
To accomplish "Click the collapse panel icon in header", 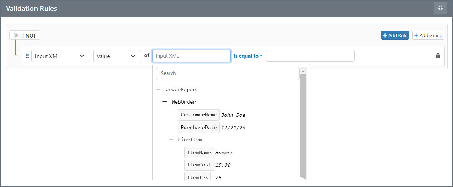I will 440,8.
